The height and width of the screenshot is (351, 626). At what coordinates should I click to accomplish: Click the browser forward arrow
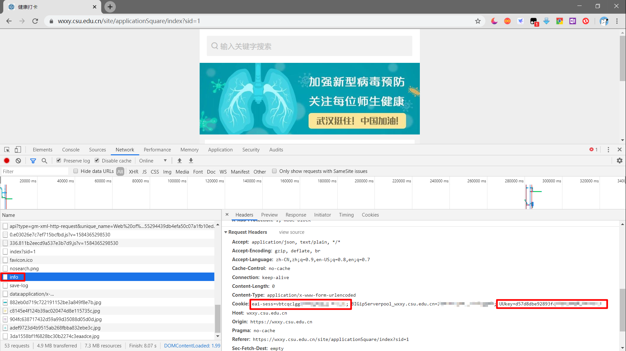(22, 21)
